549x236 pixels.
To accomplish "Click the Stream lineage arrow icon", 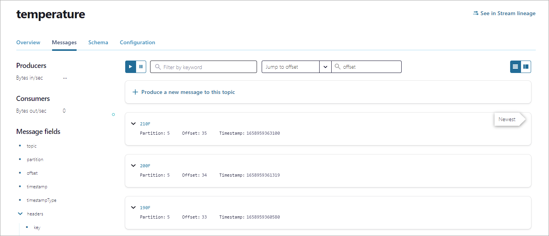I will [x=476, y=13].
